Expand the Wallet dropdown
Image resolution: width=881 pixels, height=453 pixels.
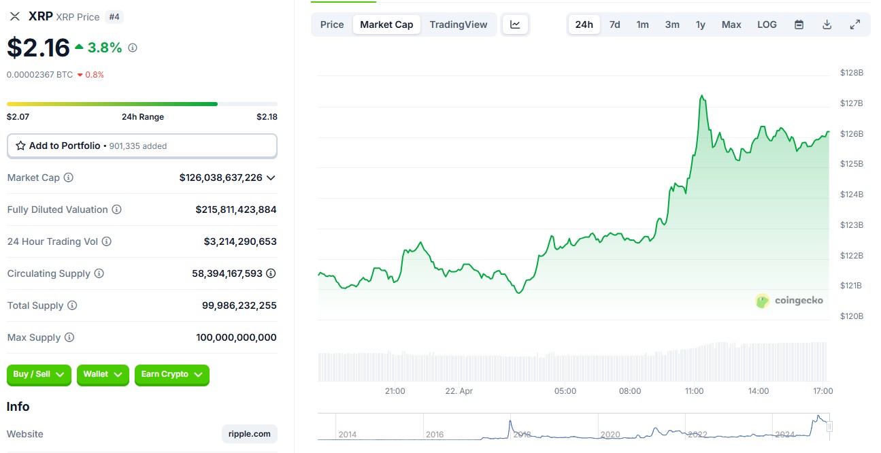pyautogui.click(x=103, y=374)
